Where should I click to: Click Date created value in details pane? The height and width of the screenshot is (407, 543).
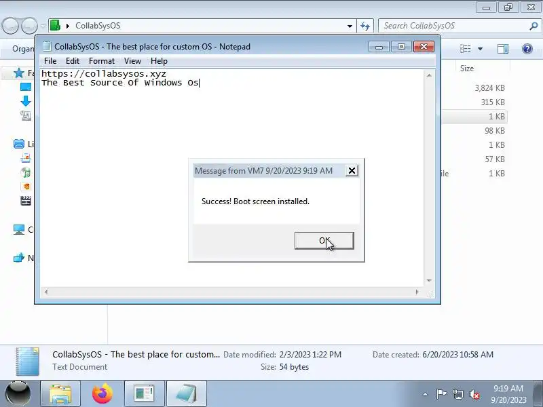pyautogui.click(x=457, y=354)
